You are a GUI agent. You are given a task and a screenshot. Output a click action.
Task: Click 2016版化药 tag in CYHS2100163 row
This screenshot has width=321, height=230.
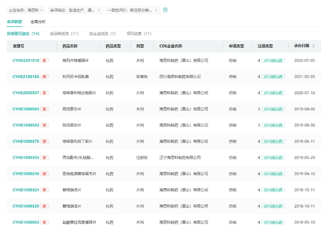point(273,77)
